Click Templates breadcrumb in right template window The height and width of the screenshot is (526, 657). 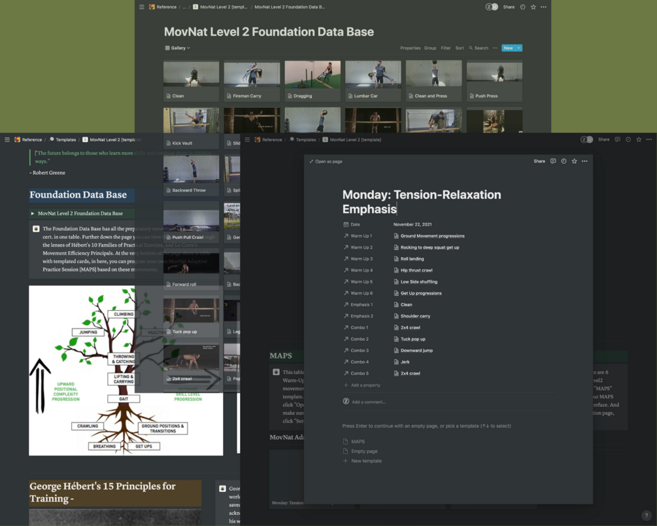tap(303, 140)
